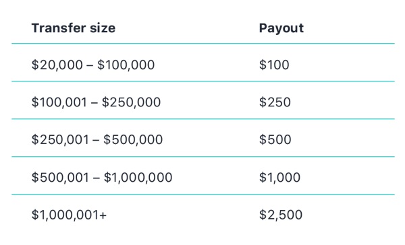Click the $20,000 amount in first row
Image resolution: width=405 pixels, height=245 pixels.
point(57,65)
